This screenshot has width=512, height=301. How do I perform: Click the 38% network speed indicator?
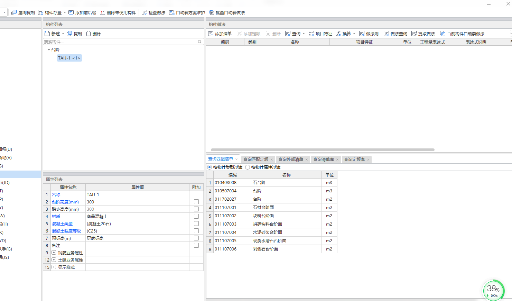[493, 290]
